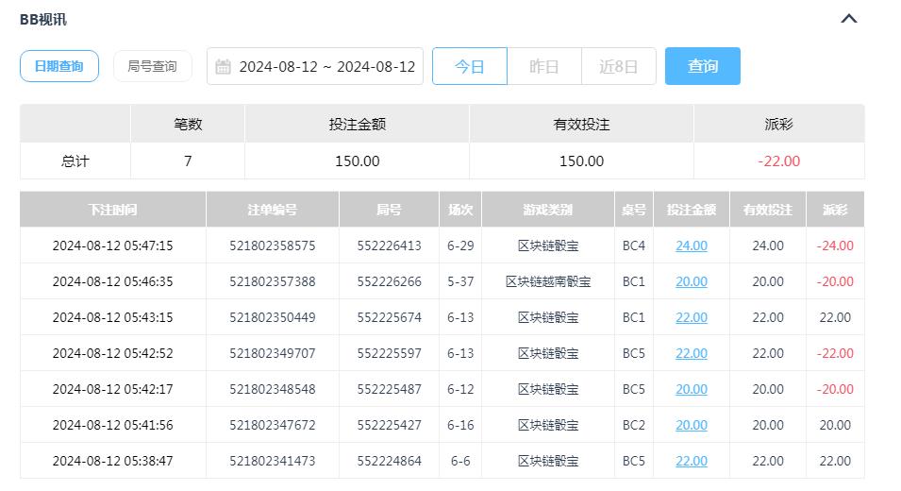The width and height of the screenshot is (901, 491).
Task: Select order number 521802358575
Action: pos(272,245)
